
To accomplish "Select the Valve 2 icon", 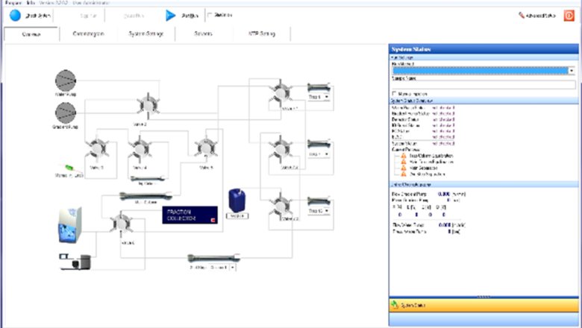I will coord(143,105).
